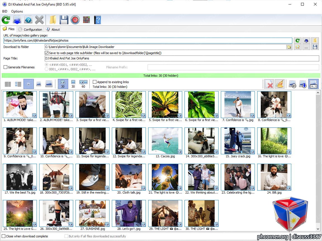Check Append to existing links
The height and width of the screenshot is (241, 322).
tap(95, 82)
